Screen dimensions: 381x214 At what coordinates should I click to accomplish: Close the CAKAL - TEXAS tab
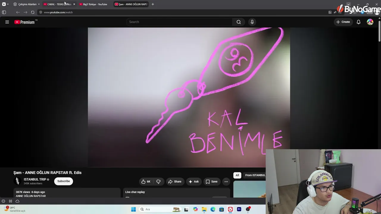point(74,4)
